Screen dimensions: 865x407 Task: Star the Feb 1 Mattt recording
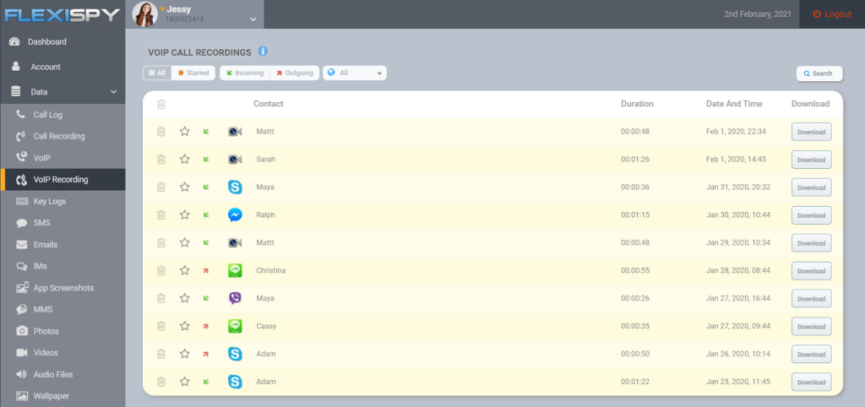click(x=185, y=131)
